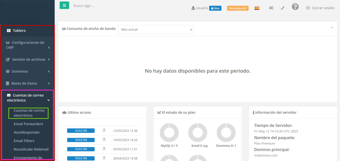Viewport: 340px width, 161px height.
Task: Select Tablero in the sidebar
Action: tap(19, 31)
